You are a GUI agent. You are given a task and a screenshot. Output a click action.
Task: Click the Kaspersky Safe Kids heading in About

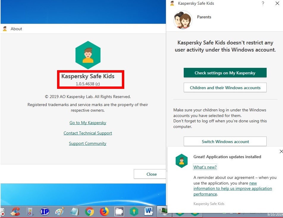[88, 76]
